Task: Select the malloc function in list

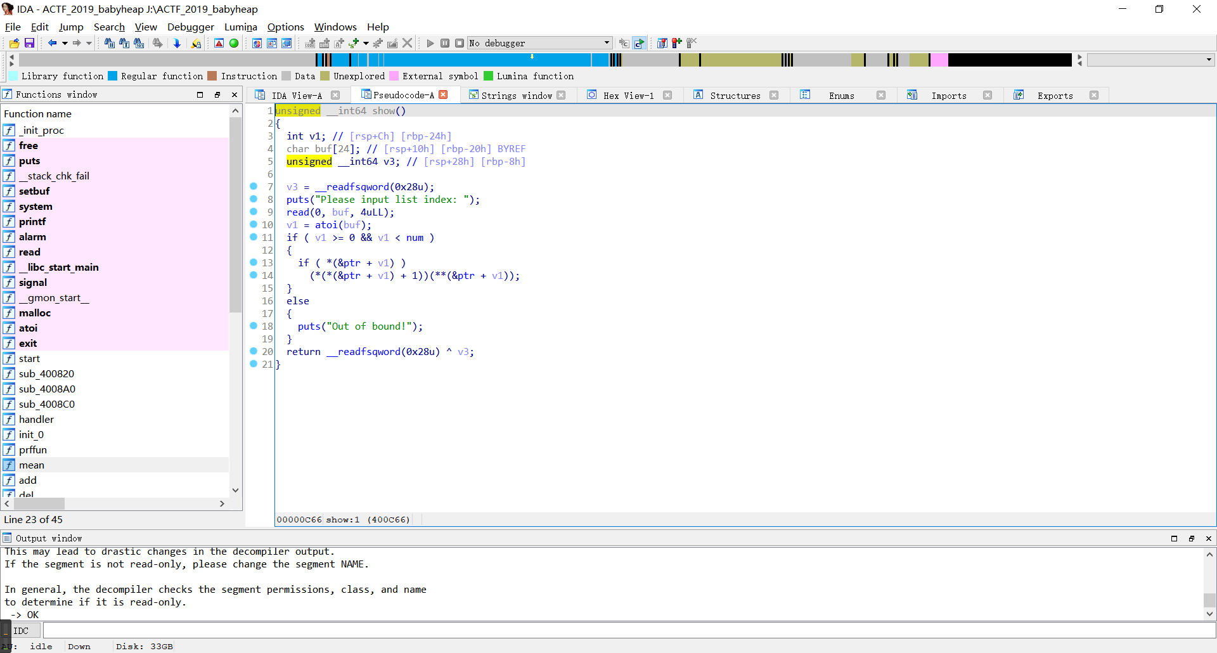Action: (35, 313)
